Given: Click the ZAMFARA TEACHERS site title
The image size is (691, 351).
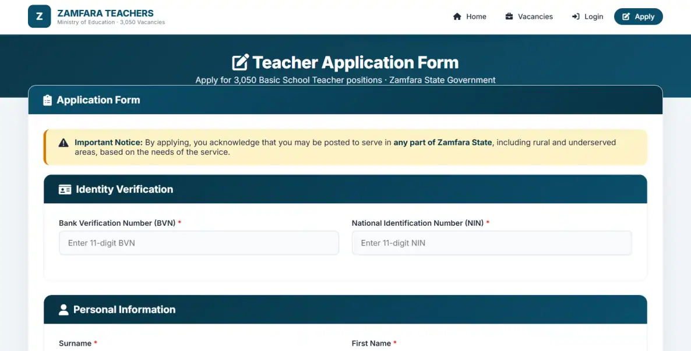Looking at the screenshot, I should [x=105, y=13].
